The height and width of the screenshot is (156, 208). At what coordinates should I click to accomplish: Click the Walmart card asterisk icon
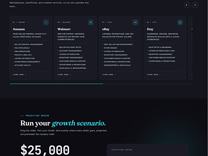point(91,22)
